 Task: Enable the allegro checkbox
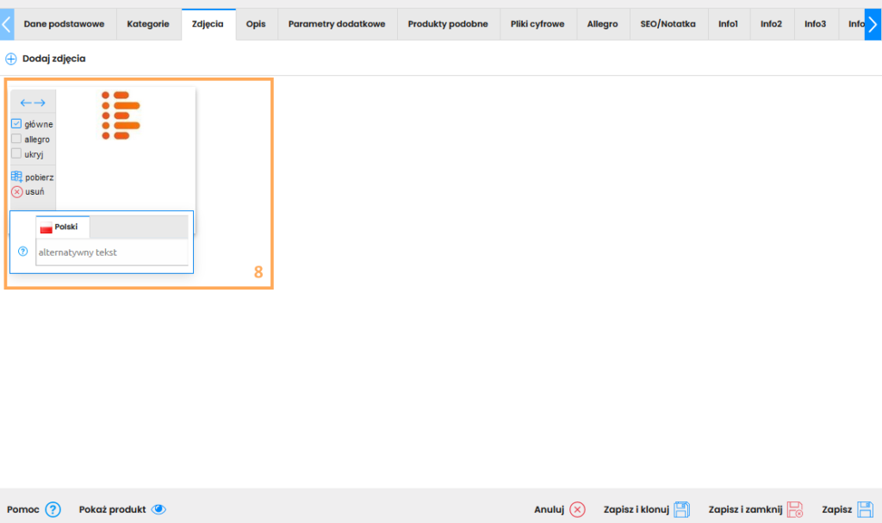[x=16, y=139]
